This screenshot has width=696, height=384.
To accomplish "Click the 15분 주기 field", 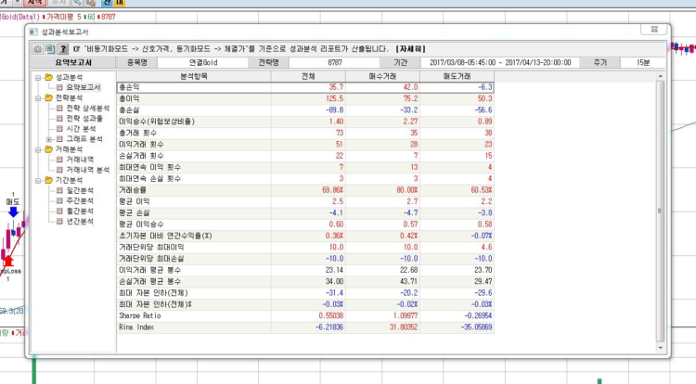I will pos(643,62).
